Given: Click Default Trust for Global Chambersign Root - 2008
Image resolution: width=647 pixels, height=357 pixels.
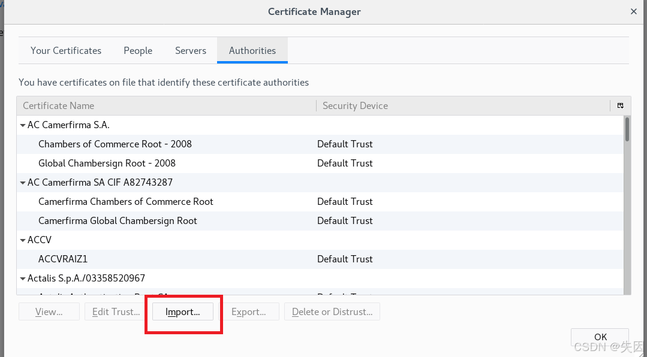Looking at the screenshot, I should point(345,164).
